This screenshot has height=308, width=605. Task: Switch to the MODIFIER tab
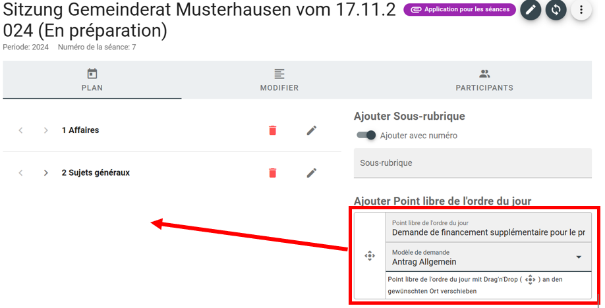[x=279, y=80]
